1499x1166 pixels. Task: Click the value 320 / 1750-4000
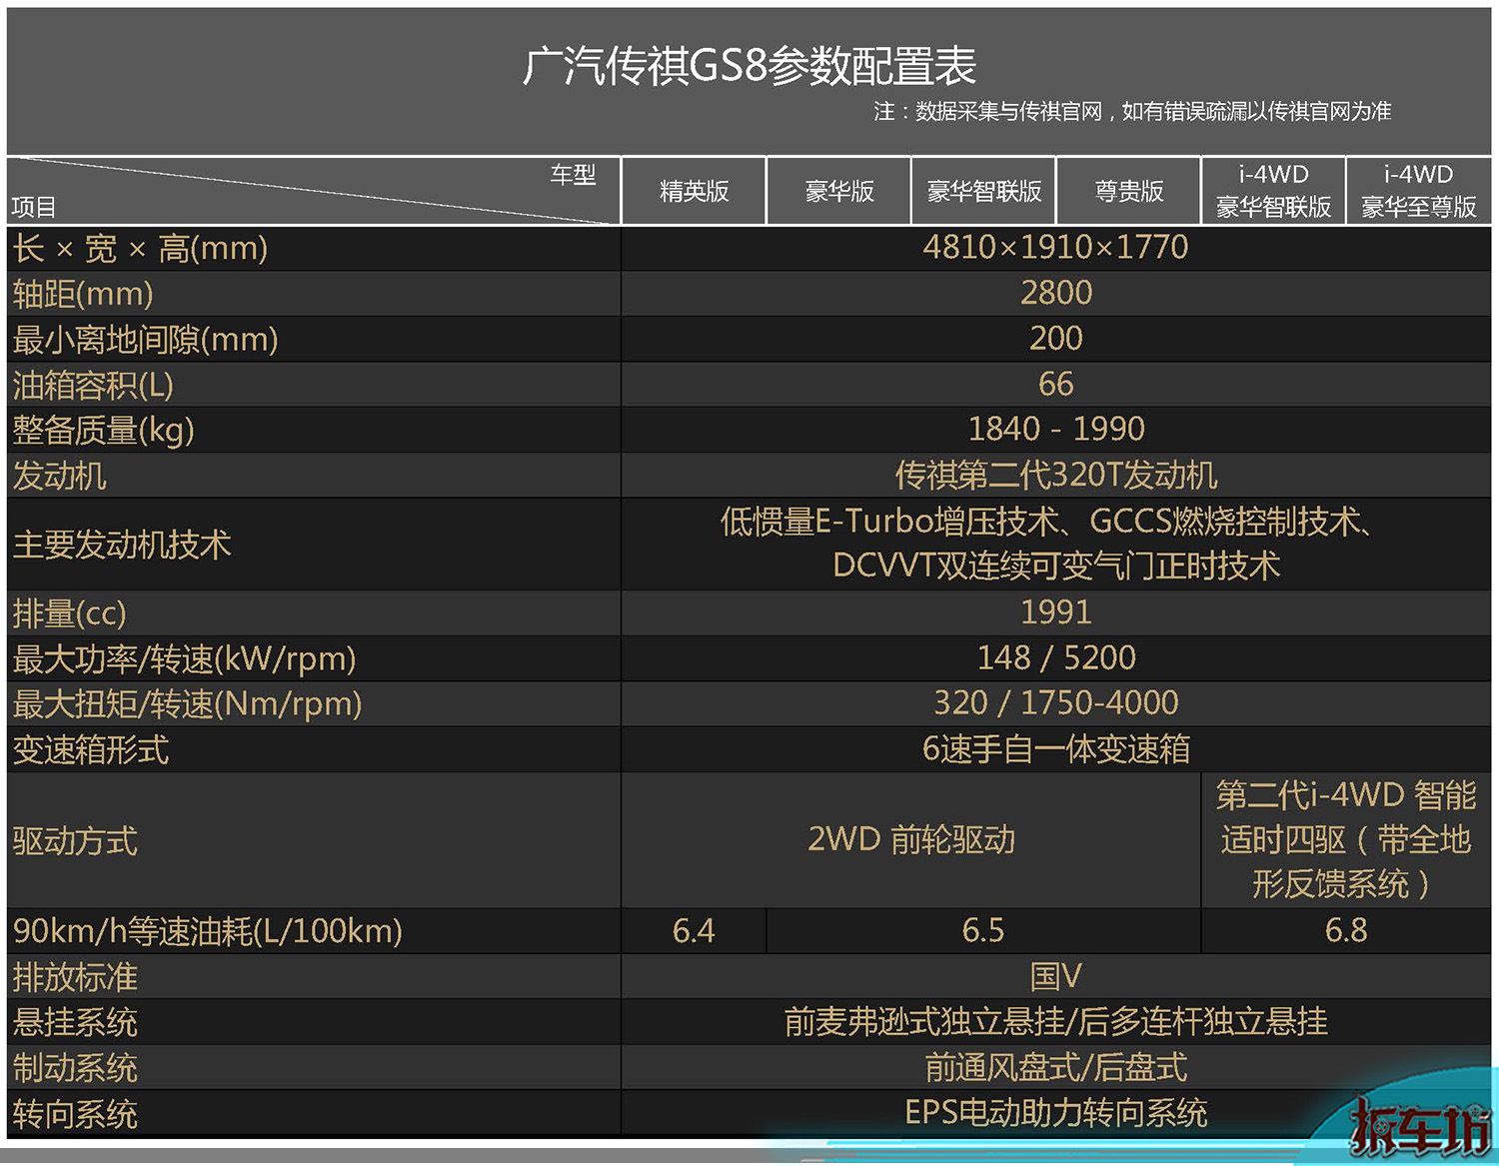click(1056, 702)
